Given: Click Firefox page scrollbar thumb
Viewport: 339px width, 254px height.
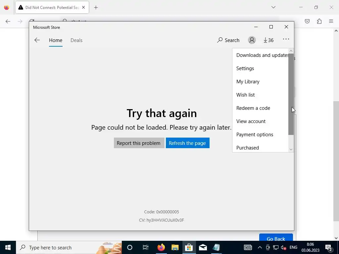Looking at the screenshot, I should (336, 161).
